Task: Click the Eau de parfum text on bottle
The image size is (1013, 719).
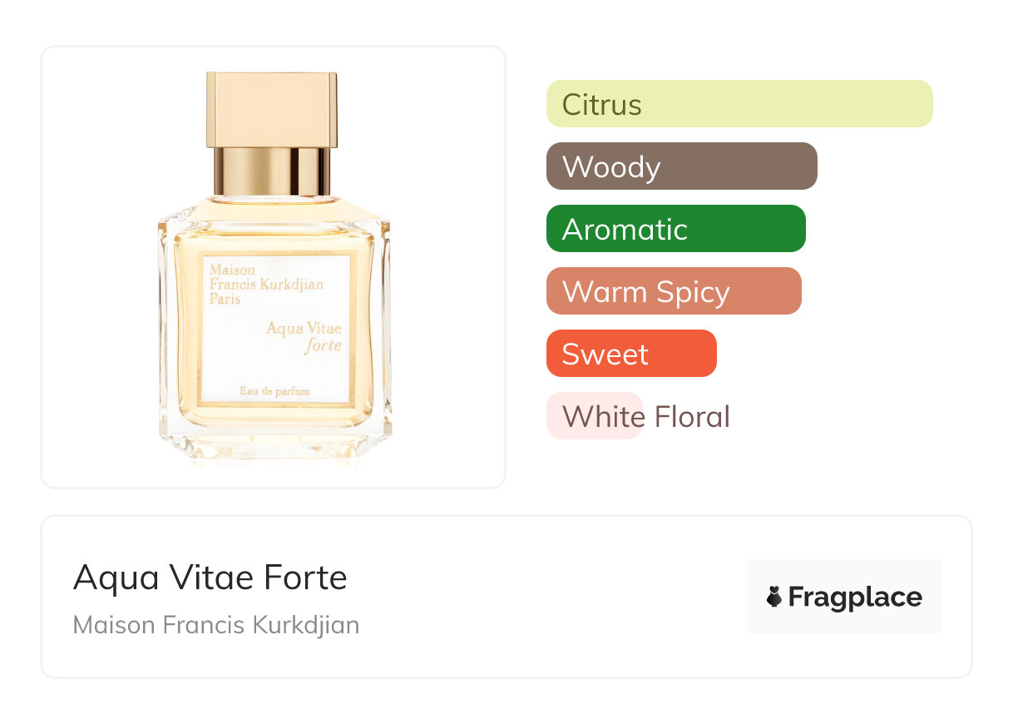Action: [x=274, y=391]
